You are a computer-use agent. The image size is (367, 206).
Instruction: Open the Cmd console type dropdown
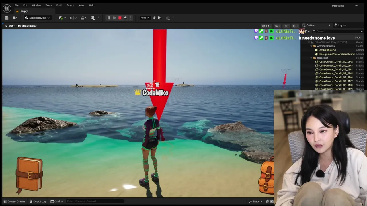(x=57, y=201)
